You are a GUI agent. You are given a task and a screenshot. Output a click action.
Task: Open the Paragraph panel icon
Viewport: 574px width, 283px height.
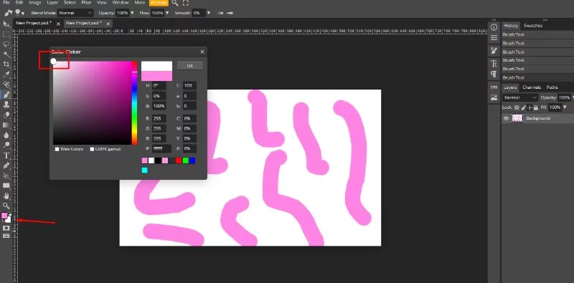pyautogui.click(x=494, y=75)
